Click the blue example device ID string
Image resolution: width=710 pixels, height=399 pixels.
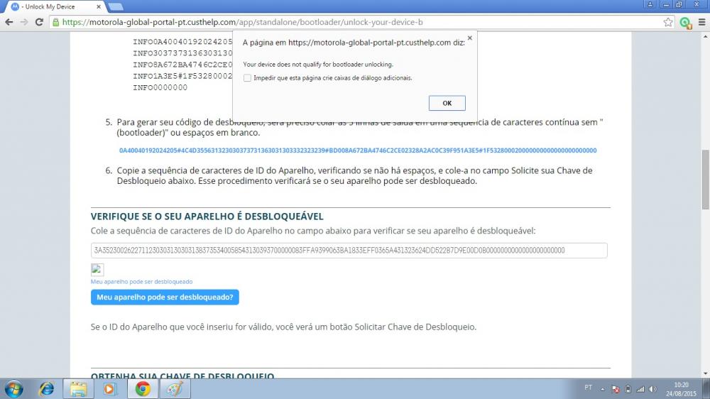pyautogui.click(x=358, y=151)
